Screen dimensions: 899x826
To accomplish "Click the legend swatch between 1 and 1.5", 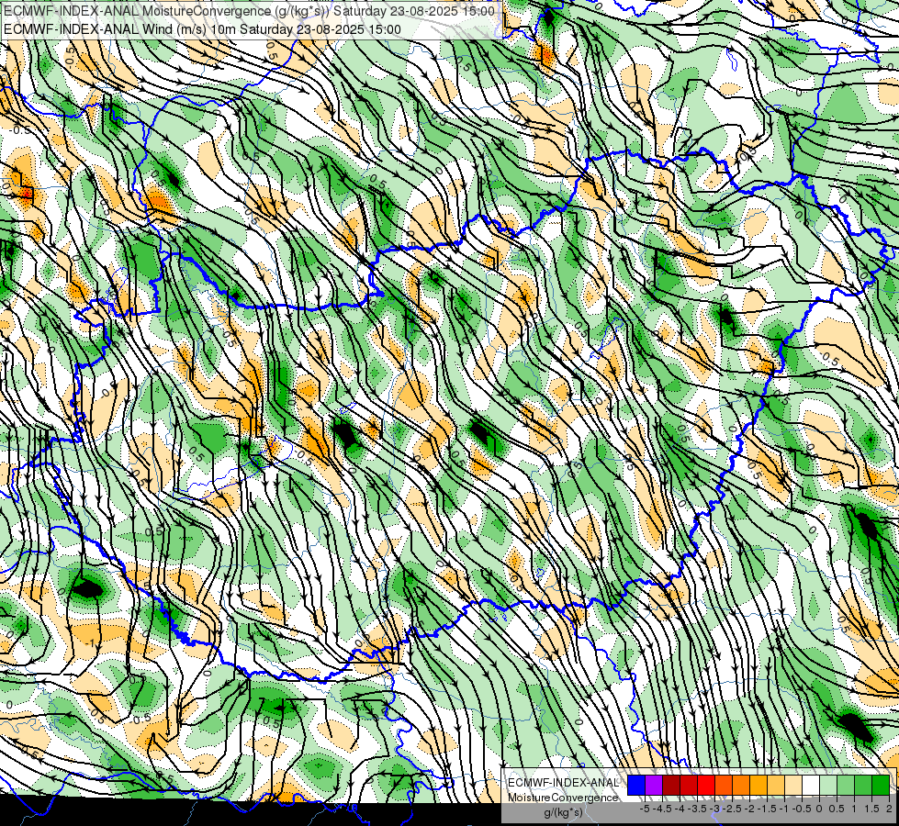I will click(x=863, y=785).
